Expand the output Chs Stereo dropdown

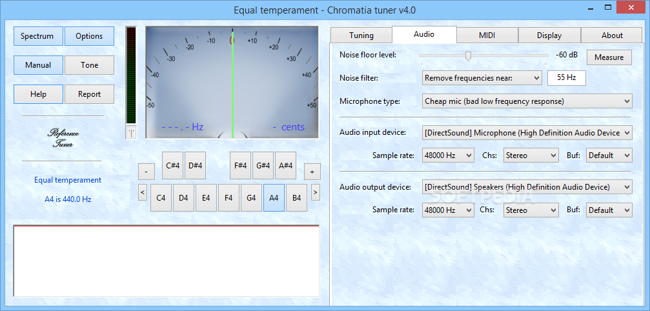(x=531, y=210)
